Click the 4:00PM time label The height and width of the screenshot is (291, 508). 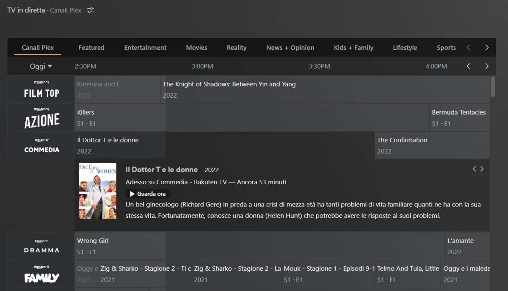pos(436,66)
